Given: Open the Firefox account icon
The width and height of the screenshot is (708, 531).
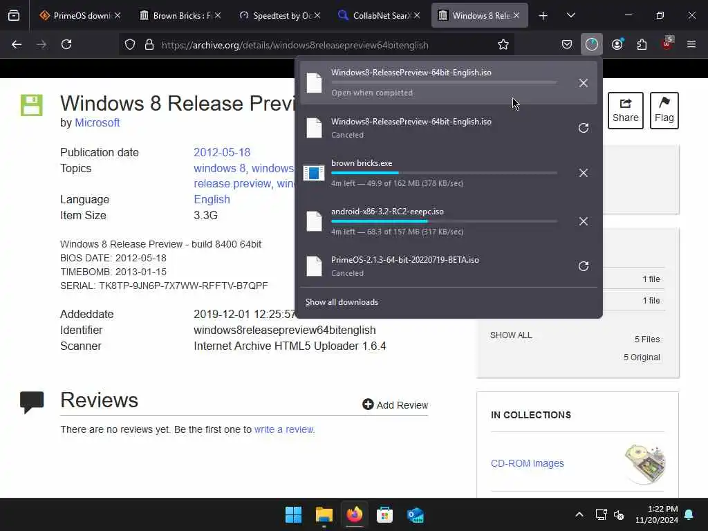Looking at the screenshot, I should pyautogui.click(x=617, y=44).
